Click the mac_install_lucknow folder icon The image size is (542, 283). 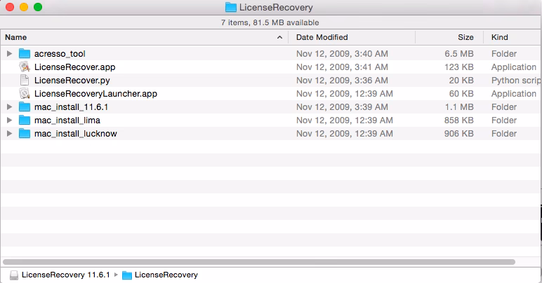25,134
